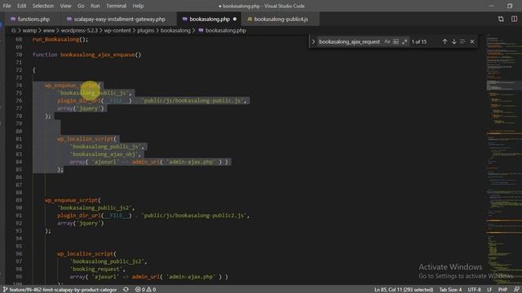Click 'bookasalong_ajax_obj' string on line 83
The width and height of the screenshot is (522, 293).
(105, 155)
